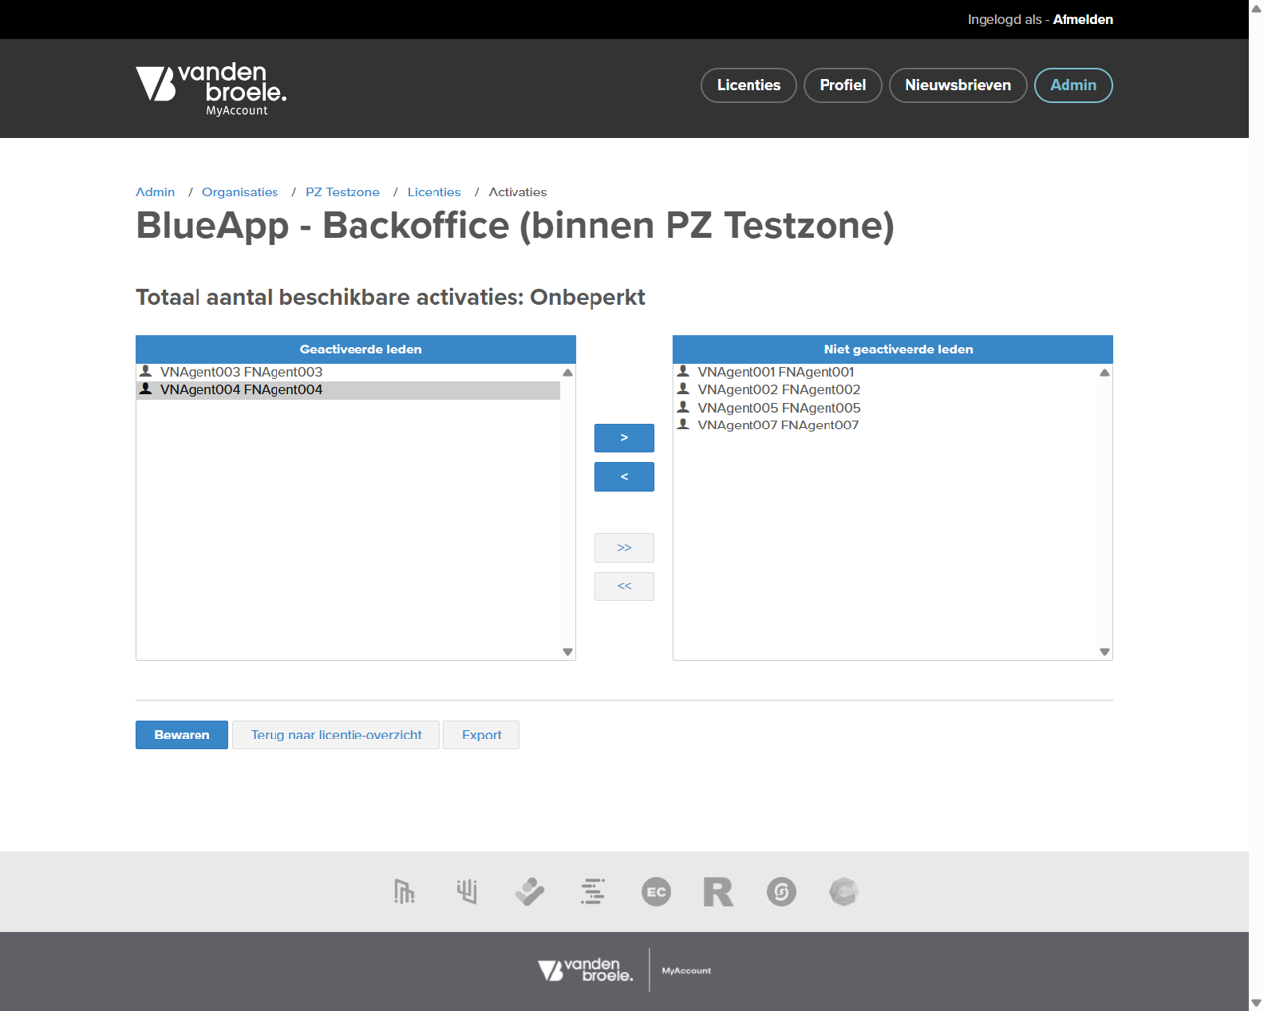
Task: Click the down arrow of Geactiveerde leden scrollbar
Action: [x=568, y=652]
